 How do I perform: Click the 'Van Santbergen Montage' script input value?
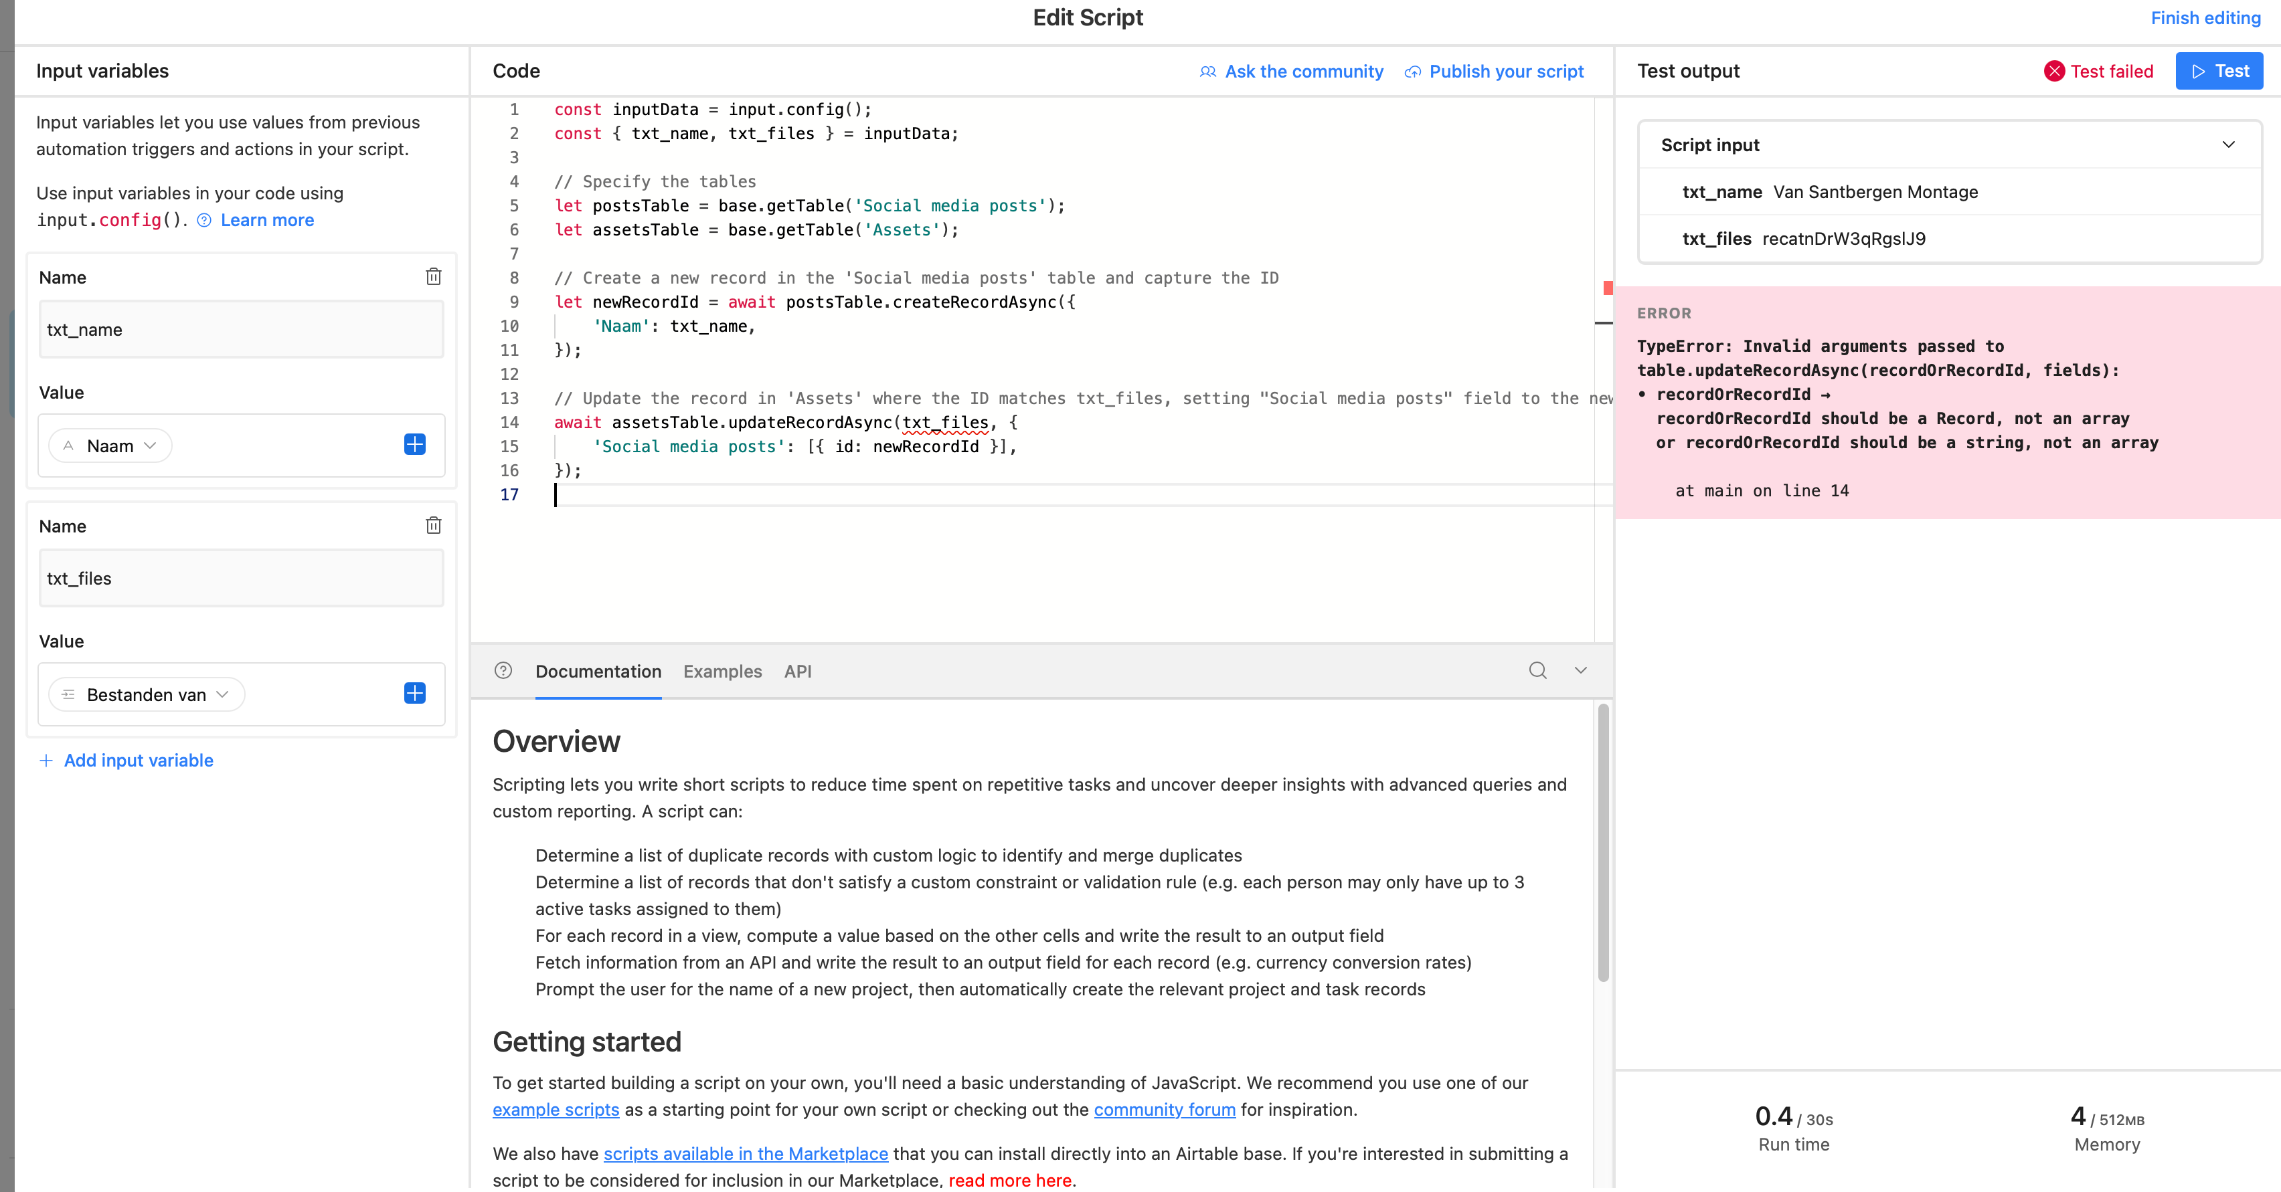point(1875,192)
